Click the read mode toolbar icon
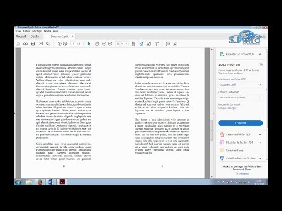The image size is (282, 211). click(156, 43)
